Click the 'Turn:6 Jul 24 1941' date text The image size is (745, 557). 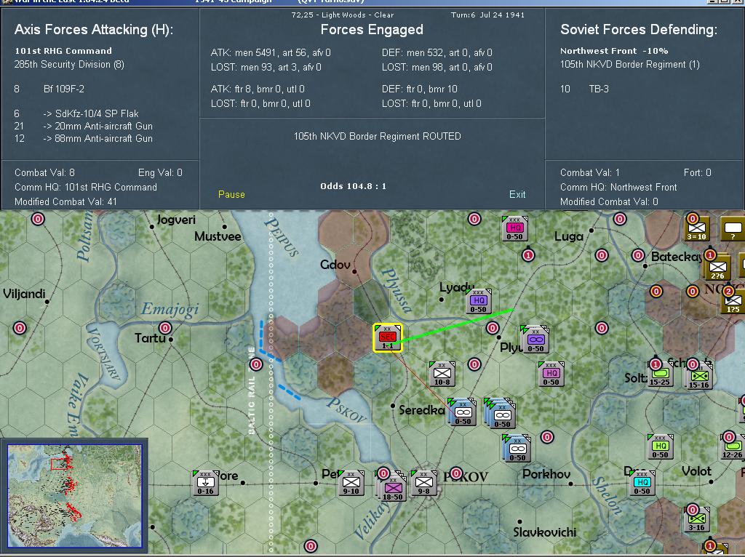[x=487, y=15]
